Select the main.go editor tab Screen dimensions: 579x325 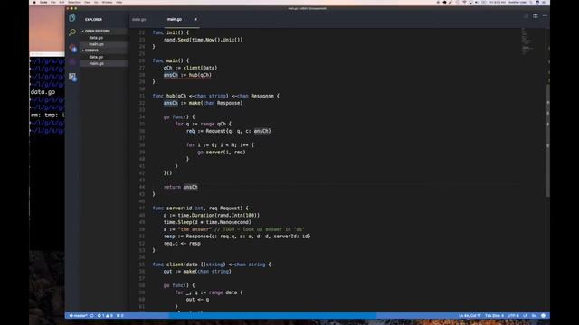175,19
